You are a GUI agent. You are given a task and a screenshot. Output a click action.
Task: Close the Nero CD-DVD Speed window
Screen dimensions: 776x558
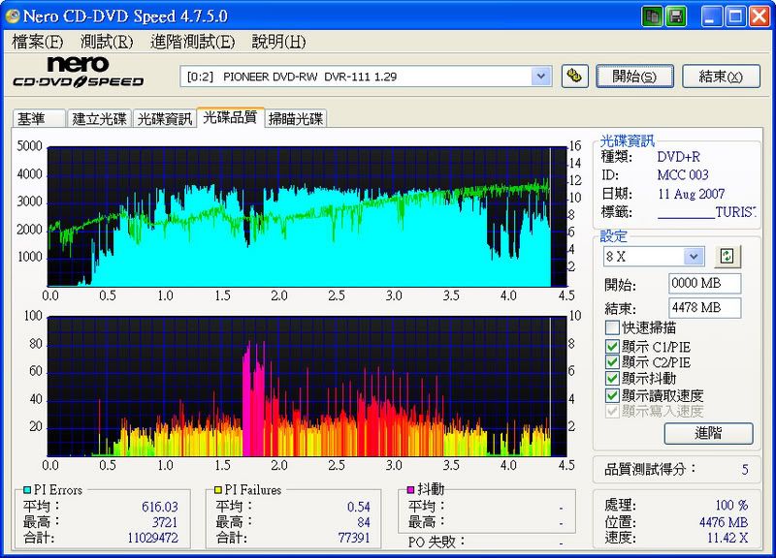click(x=760, y=16)
